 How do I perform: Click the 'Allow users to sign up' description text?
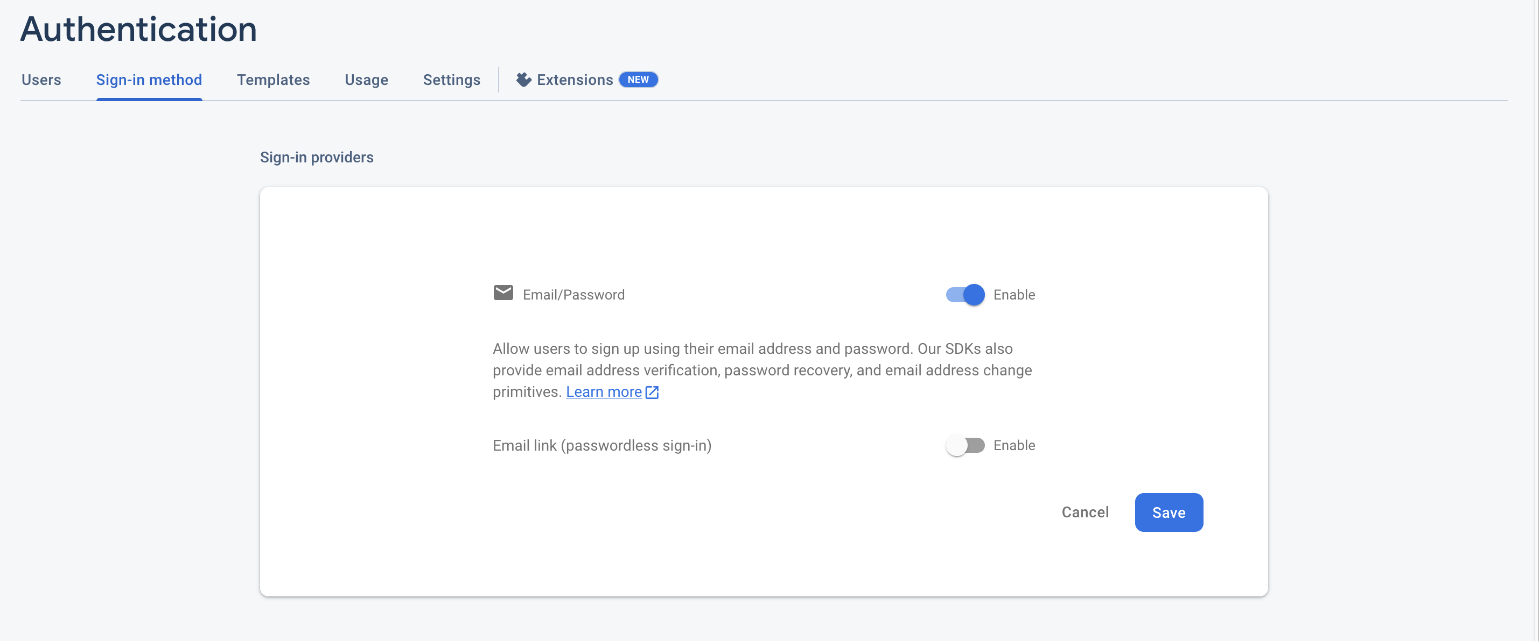pyautogui.click(x=762, y=370)
